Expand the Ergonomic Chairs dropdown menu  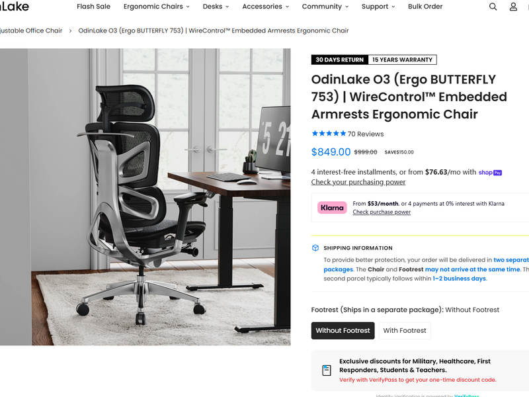[157, 7]
